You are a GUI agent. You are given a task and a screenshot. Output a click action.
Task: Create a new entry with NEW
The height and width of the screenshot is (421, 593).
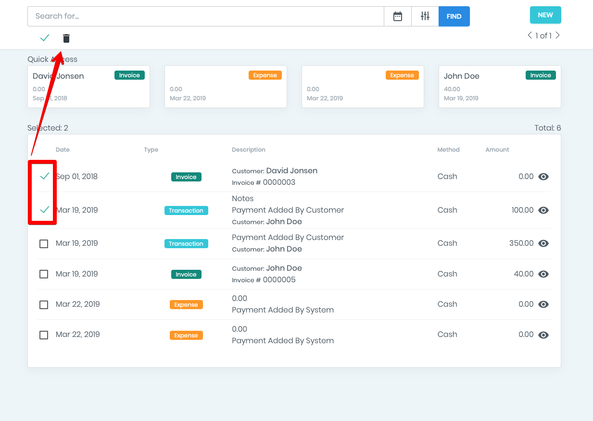point(545,15)
